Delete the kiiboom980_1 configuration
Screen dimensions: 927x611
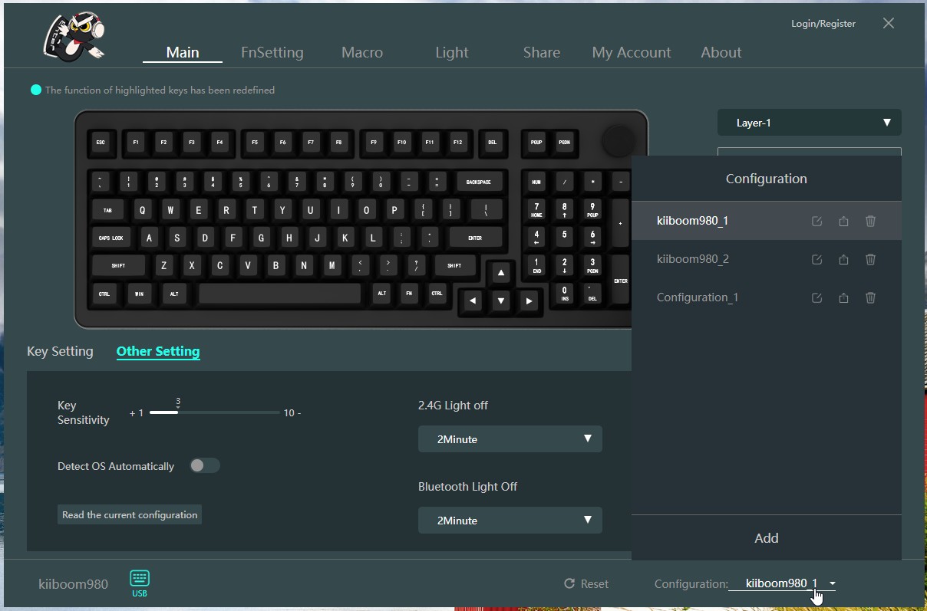[870, 221]
